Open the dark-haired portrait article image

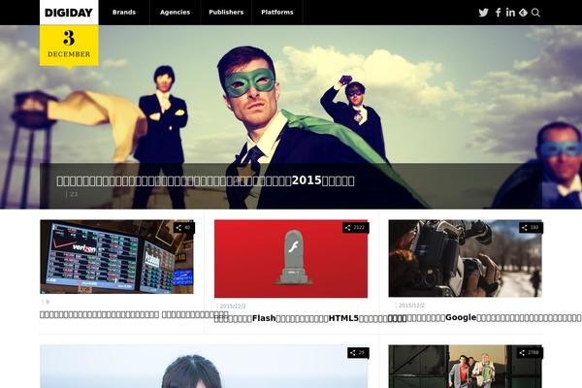pos(204,367)
